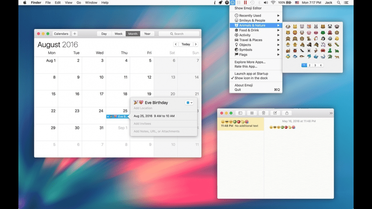
Task: Click the Wi-Fi status icon
Action: pos(273,3)
